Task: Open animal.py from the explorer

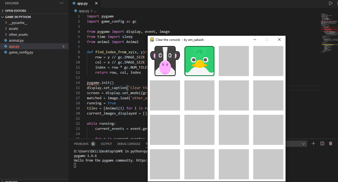Action: pos(34,40)
